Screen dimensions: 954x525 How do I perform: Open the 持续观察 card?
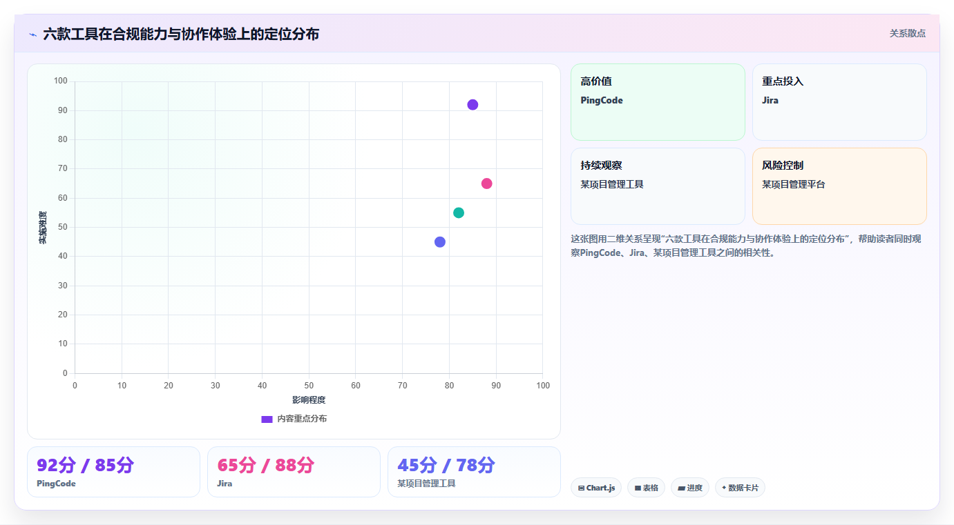pyautogui.click(x=658, y=186)
